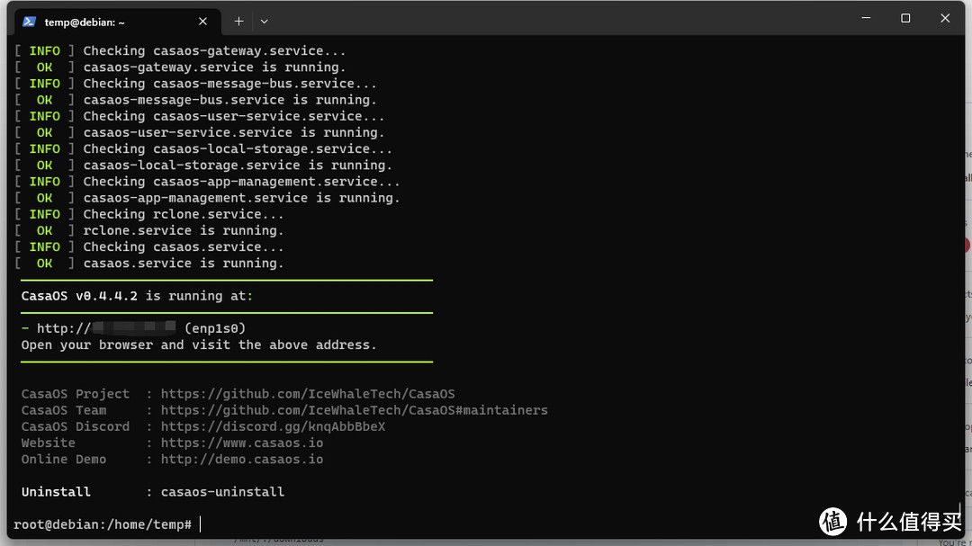Maximize the terminal window
Screen dimensions: 972x546
click(905, 19)
